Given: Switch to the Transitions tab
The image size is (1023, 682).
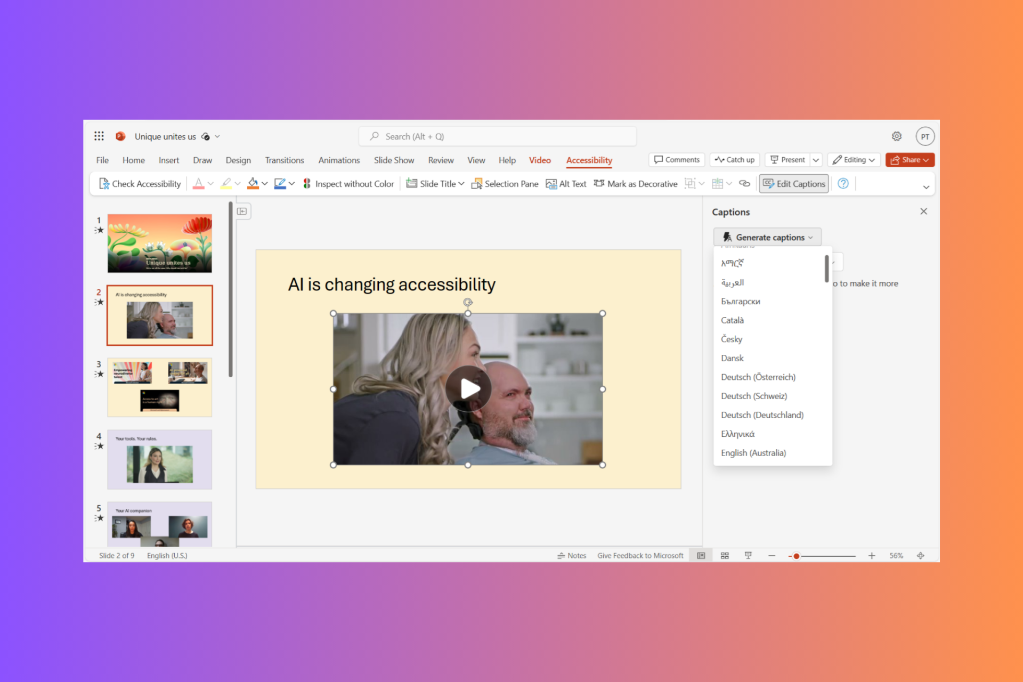Looking at the screenshot, I should (285, 160).
